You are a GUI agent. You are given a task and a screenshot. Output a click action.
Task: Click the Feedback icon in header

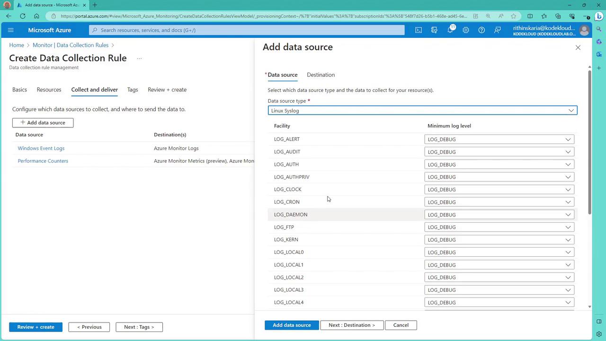[x=497, y=30]
